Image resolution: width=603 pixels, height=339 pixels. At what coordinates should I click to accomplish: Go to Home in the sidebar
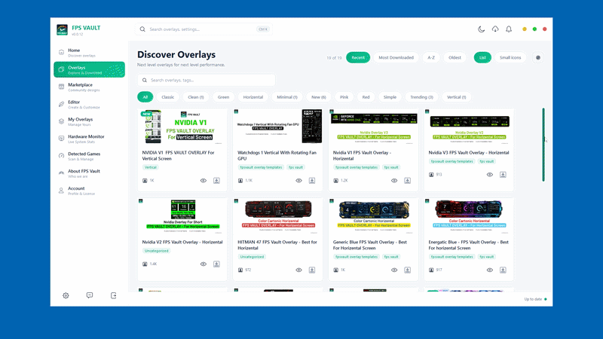tap(89, 53)
